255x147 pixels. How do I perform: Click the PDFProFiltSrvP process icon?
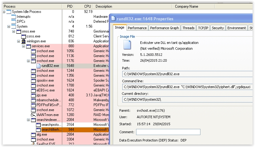33,105
